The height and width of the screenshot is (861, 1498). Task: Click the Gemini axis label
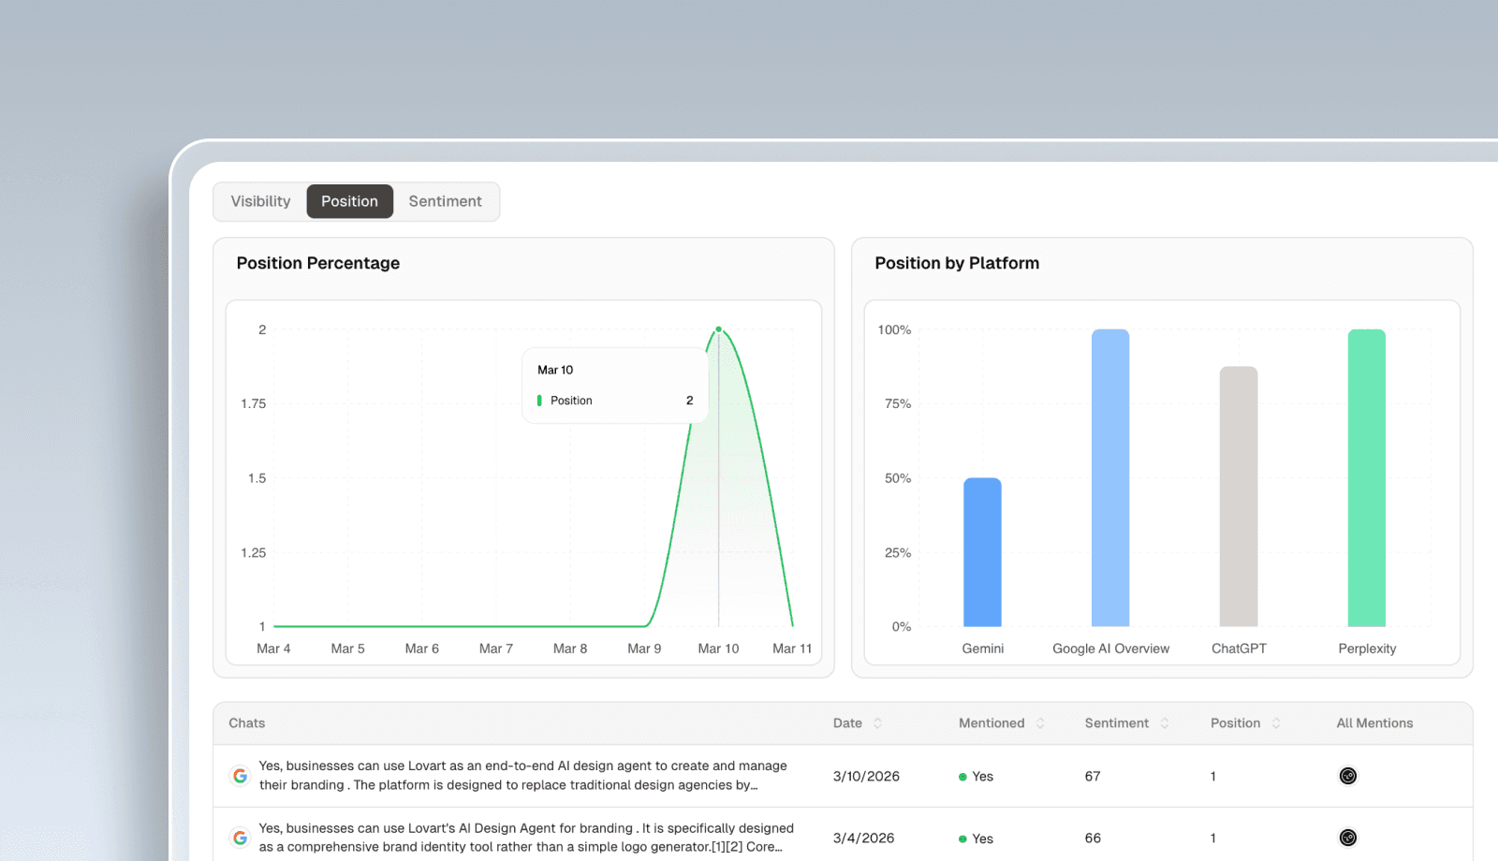click(x=982, y=649)
